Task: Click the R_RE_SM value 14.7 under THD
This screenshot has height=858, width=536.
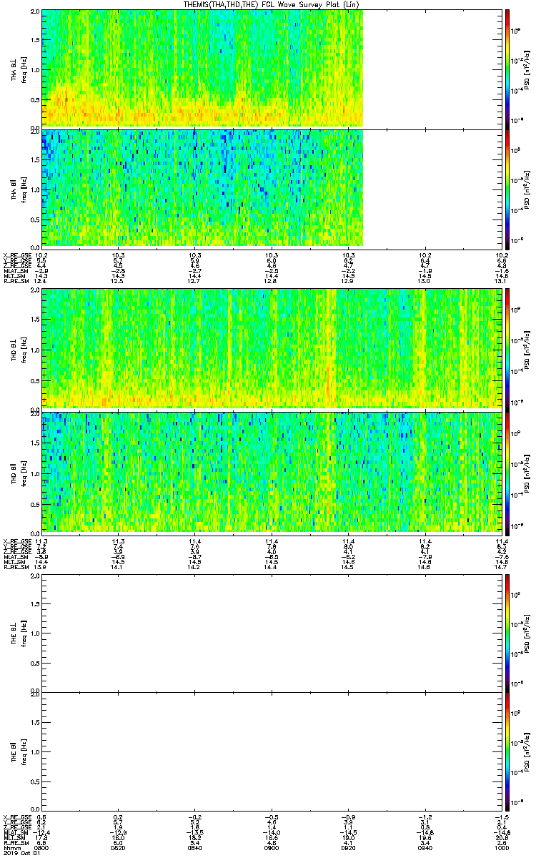Action: [501, 567]
